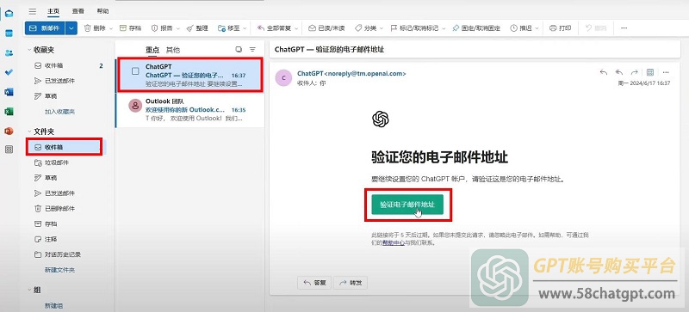
Task: Open the More apps grid icon
Action: (9, 150)
